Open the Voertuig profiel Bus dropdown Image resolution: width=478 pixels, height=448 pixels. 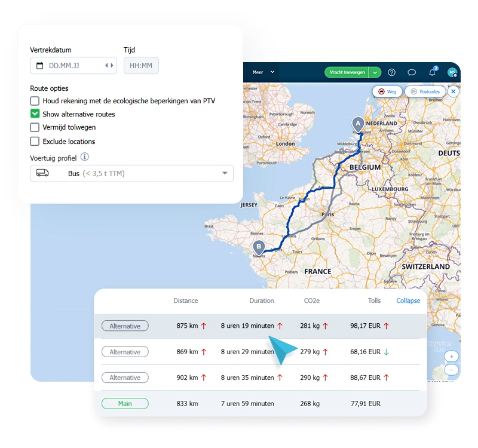click(x=131, y=173)
